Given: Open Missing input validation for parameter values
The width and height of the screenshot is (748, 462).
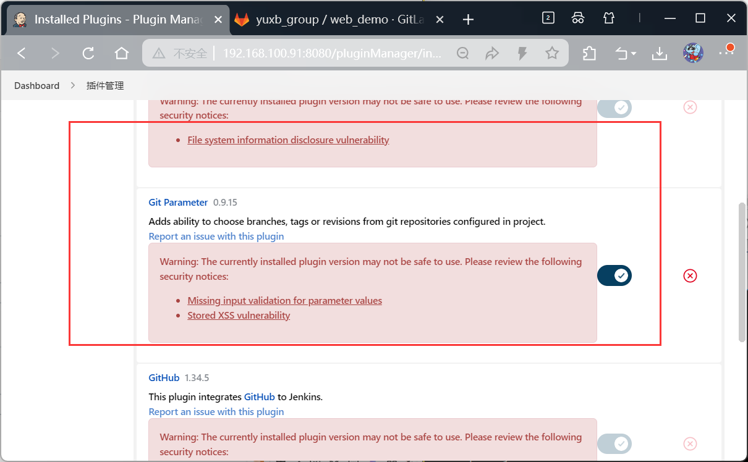Looking at the screenshot, I should pos(284,300).
